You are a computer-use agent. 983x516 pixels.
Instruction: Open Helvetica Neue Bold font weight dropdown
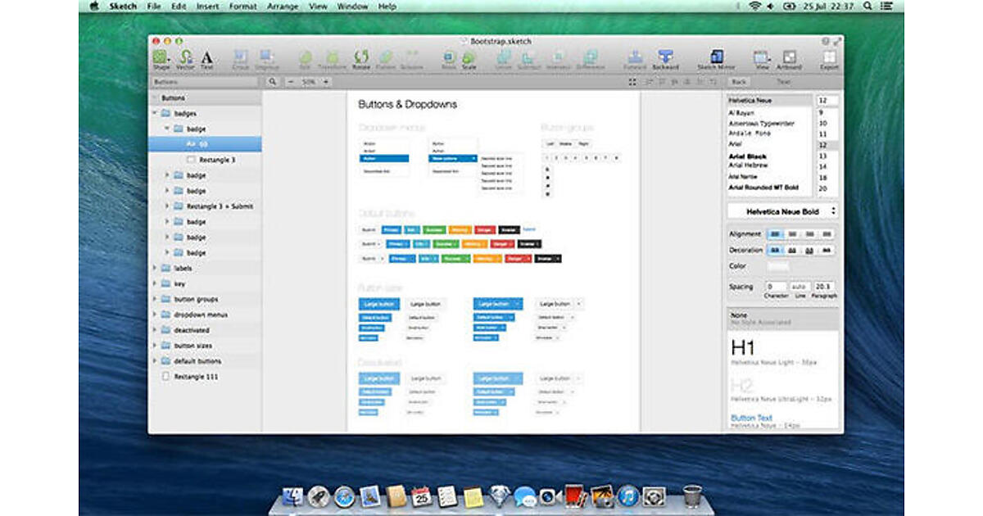point(782,211)
